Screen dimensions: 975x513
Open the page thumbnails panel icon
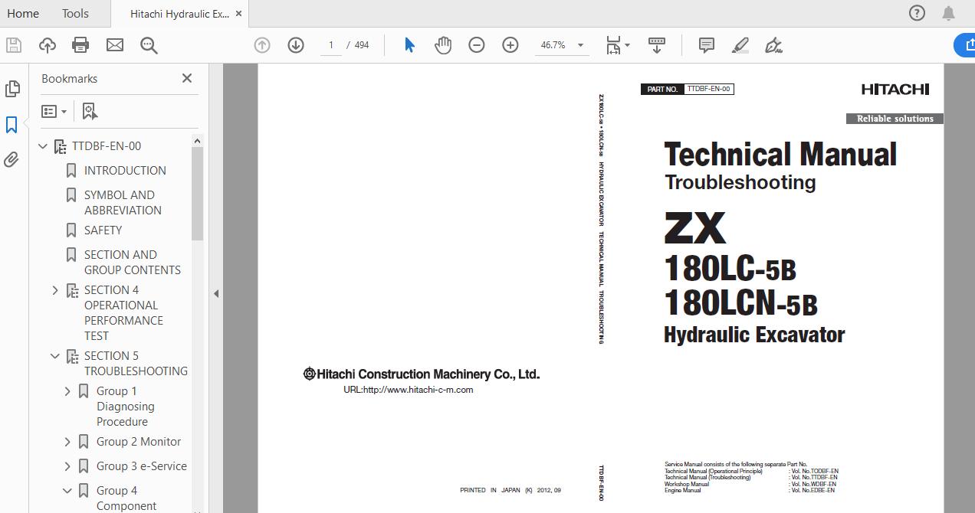(12, 89)
